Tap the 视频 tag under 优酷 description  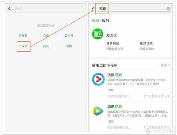(x=111, y=90)
